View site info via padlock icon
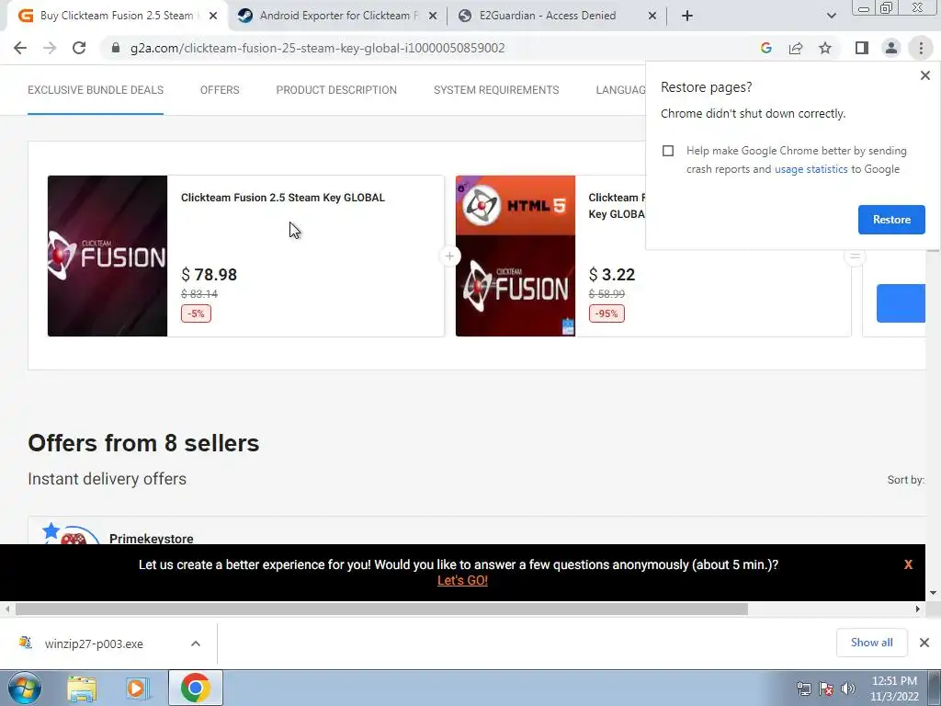 (x=116, y=48)
